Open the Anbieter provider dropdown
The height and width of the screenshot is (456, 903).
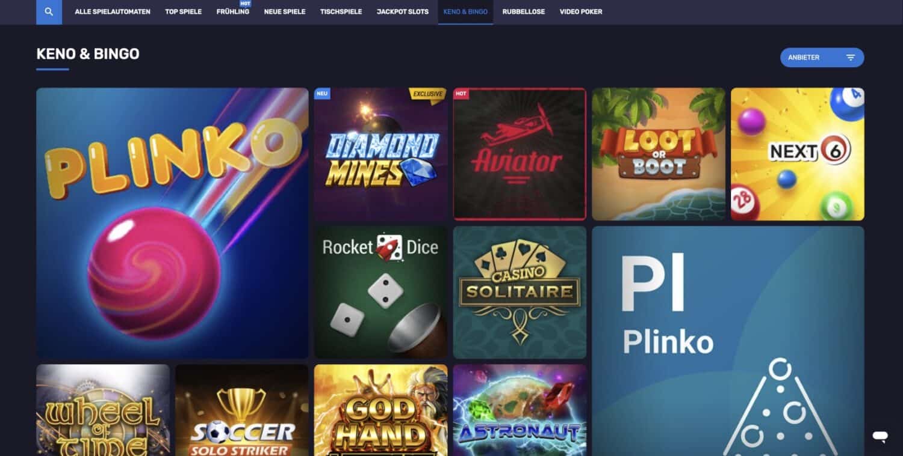point(822,58)
